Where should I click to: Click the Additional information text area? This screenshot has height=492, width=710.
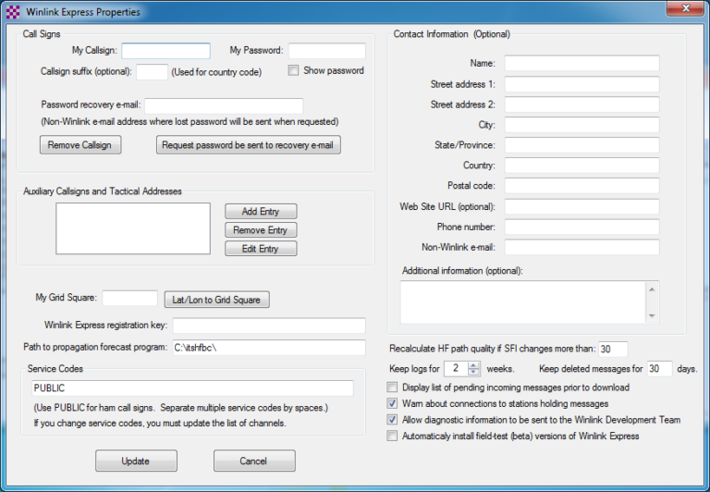tap(523, 302)
